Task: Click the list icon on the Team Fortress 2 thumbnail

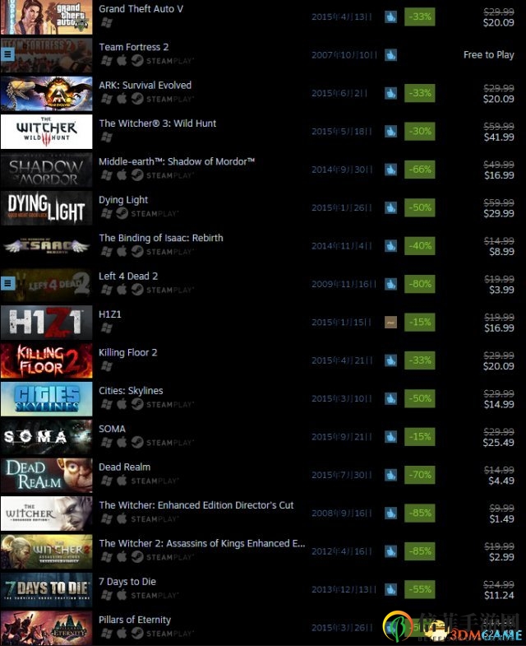Action: click(x=8, y=54)
